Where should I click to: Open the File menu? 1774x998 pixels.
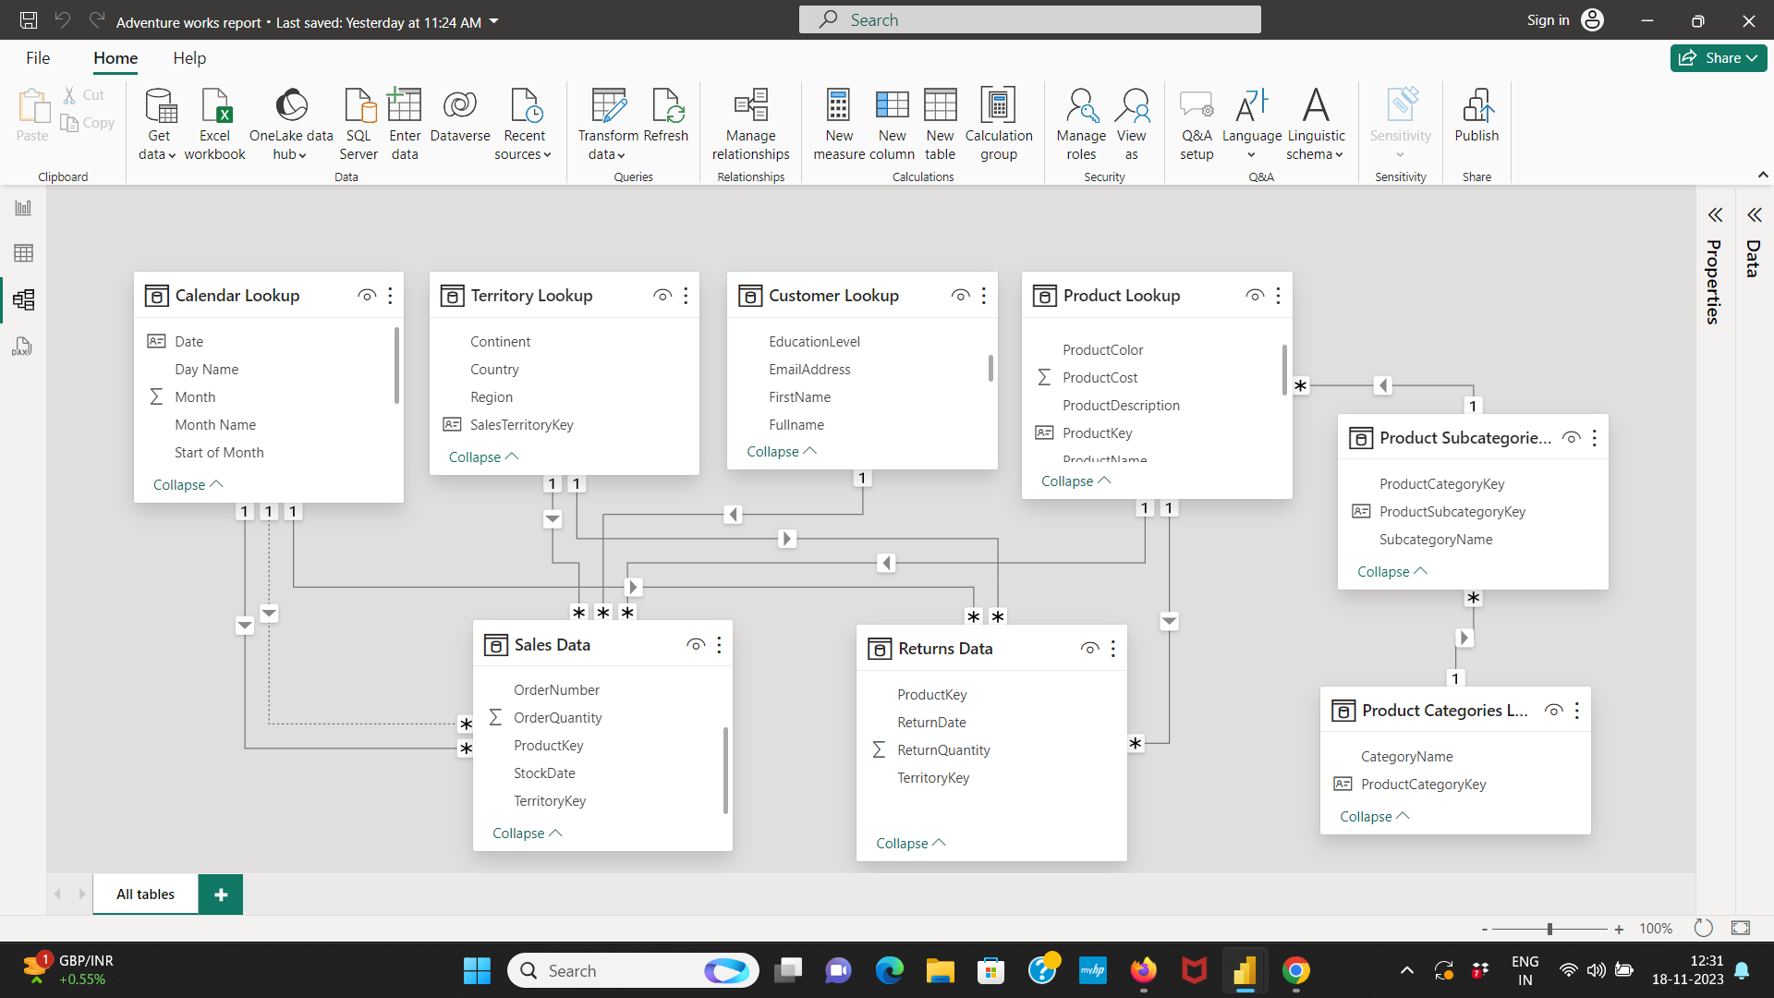[x=38, y=57]
